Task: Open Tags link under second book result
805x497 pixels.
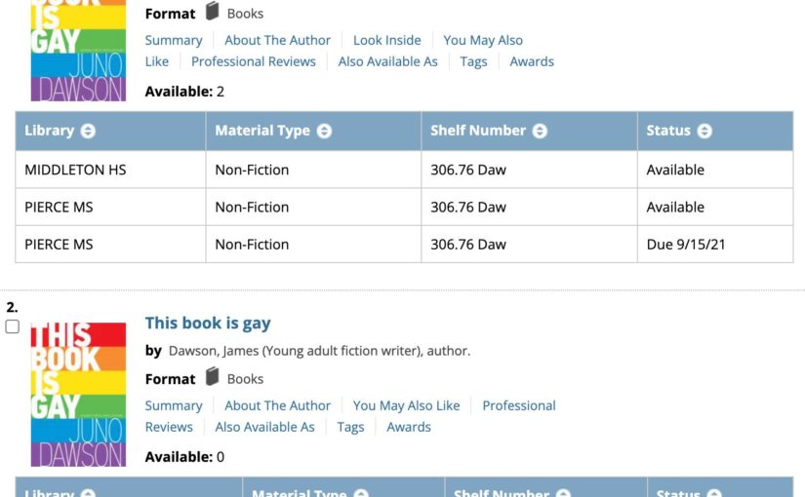Action: pyautogui.click(x=350, y=427)
